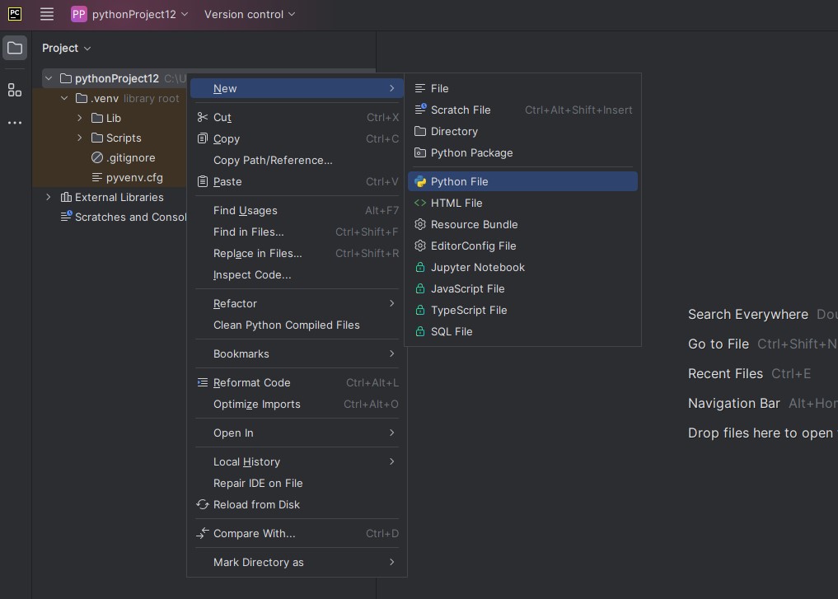This screenshot has height=599, width=838.
Task: Open the Structure tool window icon
Action: click(x=15, y=90)
